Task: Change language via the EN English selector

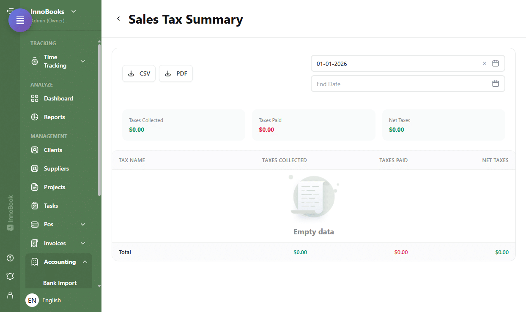Action: point(43,300)
